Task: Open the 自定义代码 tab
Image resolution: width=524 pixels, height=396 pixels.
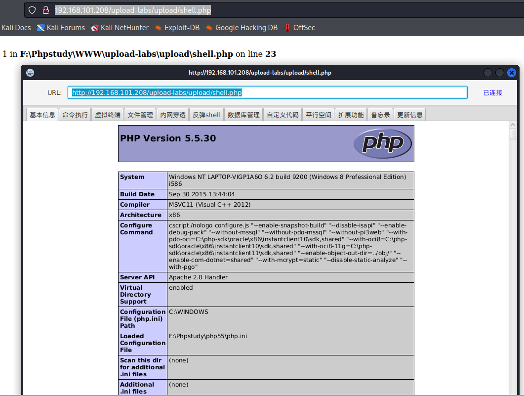Action: coord(282,115)
